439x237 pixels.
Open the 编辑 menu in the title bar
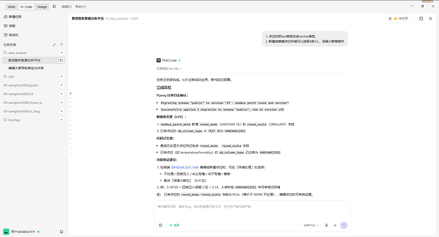click(x=67, y=7)
